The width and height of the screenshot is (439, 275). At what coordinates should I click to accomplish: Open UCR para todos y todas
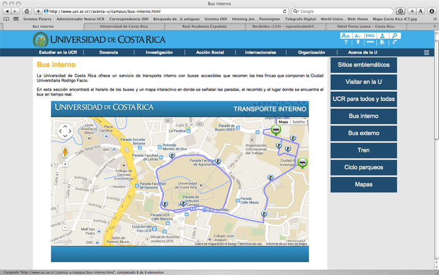coord(364,99)
